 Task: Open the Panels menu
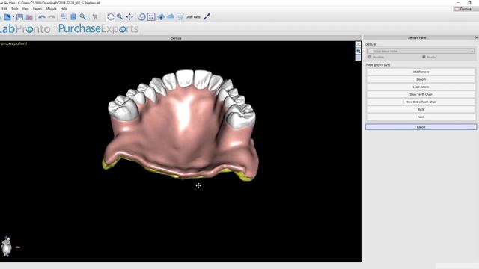point(37,9)
